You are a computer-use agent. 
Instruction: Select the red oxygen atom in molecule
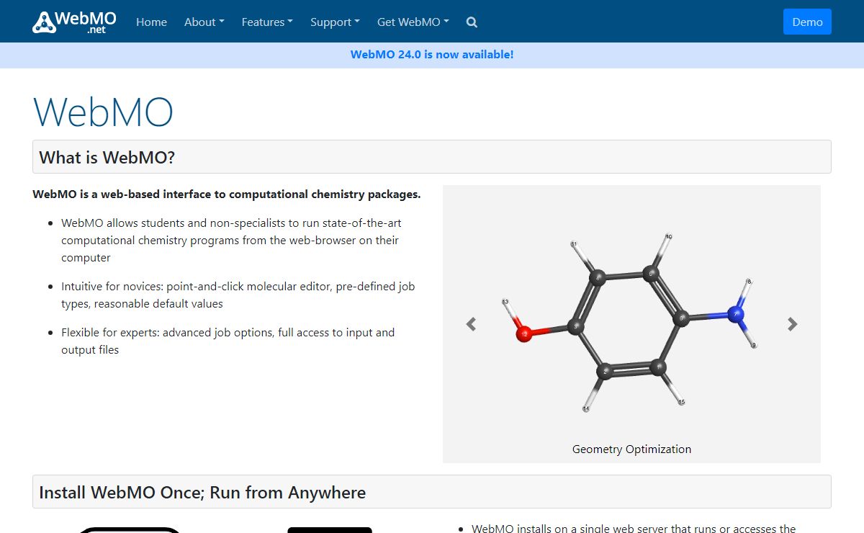(524, 333)
